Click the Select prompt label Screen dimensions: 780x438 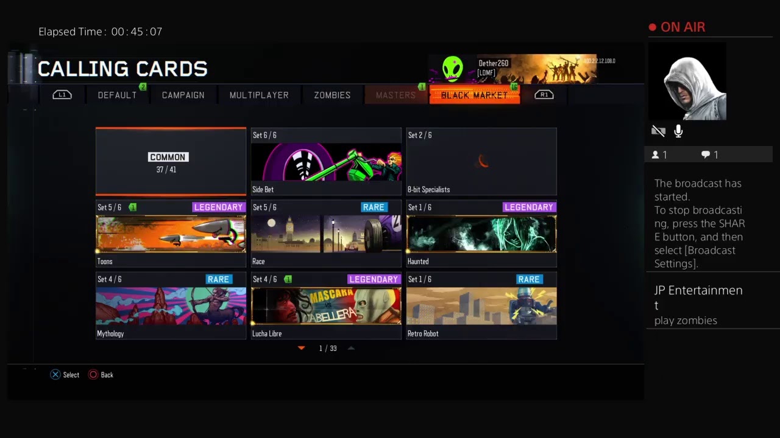71,375
